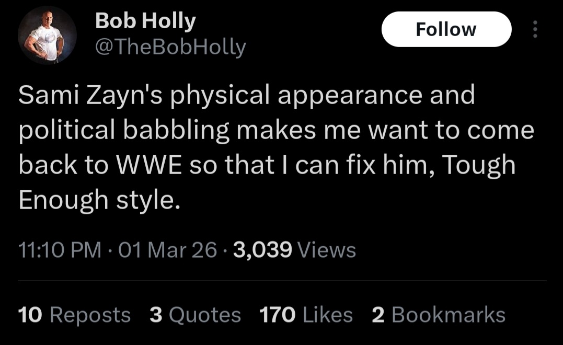Viewport: 563px width, 345px height.
Task: Open the three-dot more options menu
Action: point(534,29)
